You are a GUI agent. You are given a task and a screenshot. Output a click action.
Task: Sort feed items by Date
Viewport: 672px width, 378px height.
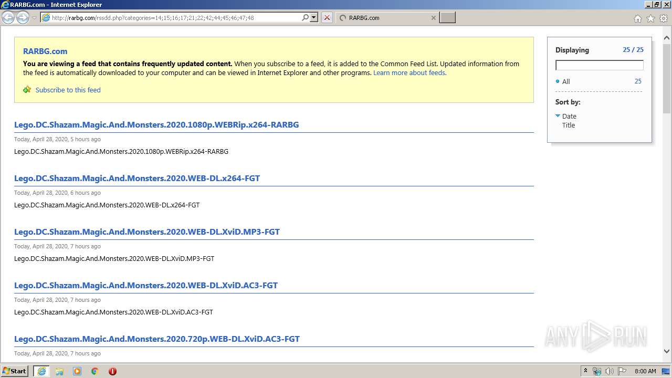[x=569, y=117]
